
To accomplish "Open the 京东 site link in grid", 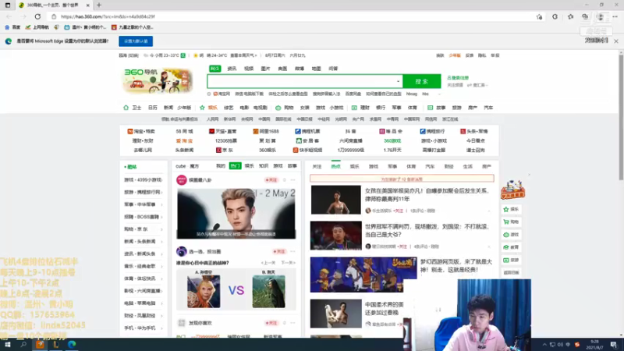I will 225,151.
